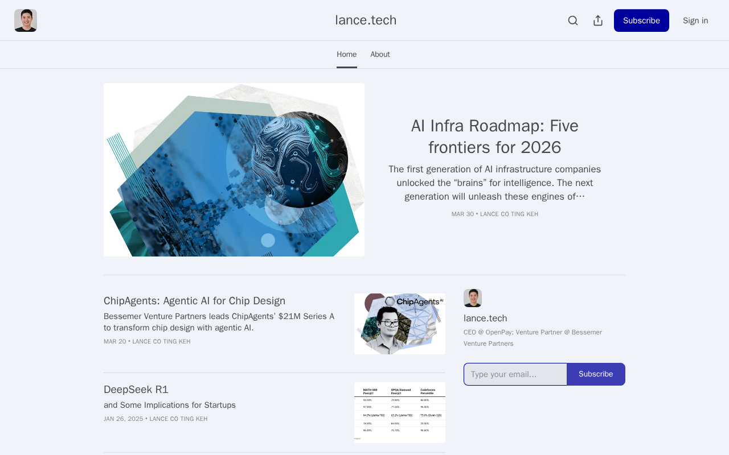Click the profile avatar in top-left corner
This screenshot has height=455, width=729.
pyautogui.click(x=26, y=20)
